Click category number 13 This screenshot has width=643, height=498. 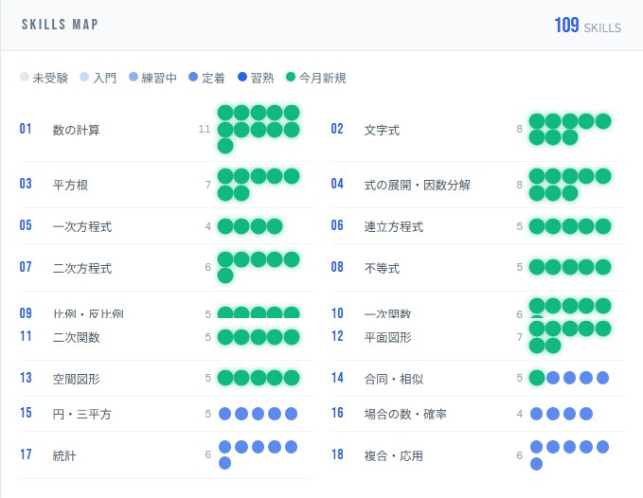point(26,378)
